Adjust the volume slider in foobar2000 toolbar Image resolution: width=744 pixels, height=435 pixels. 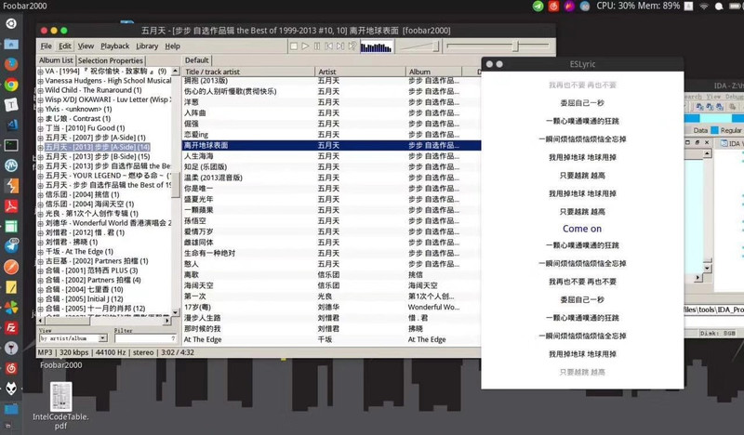coord(419,46)
